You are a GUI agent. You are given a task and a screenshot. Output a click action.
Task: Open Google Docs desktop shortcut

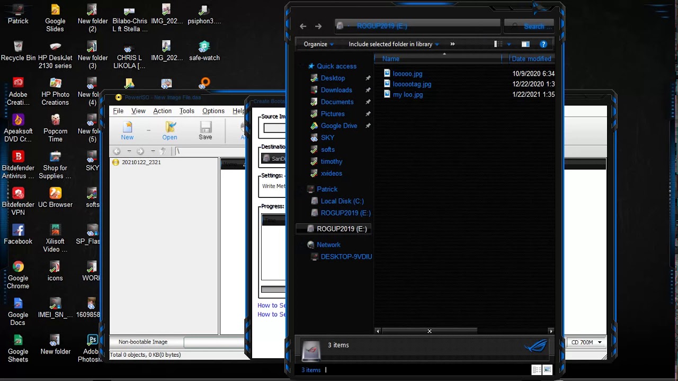click(x=18, y=312)
